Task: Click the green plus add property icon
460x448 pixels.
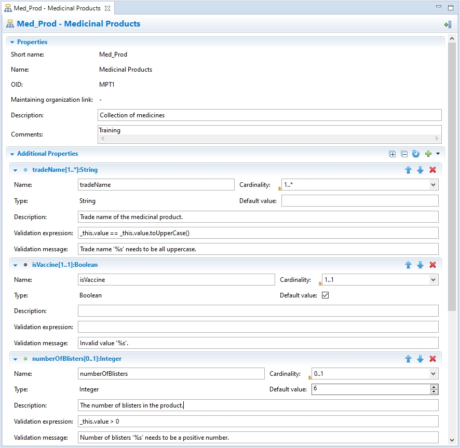Action: click(x=428, y=154)
